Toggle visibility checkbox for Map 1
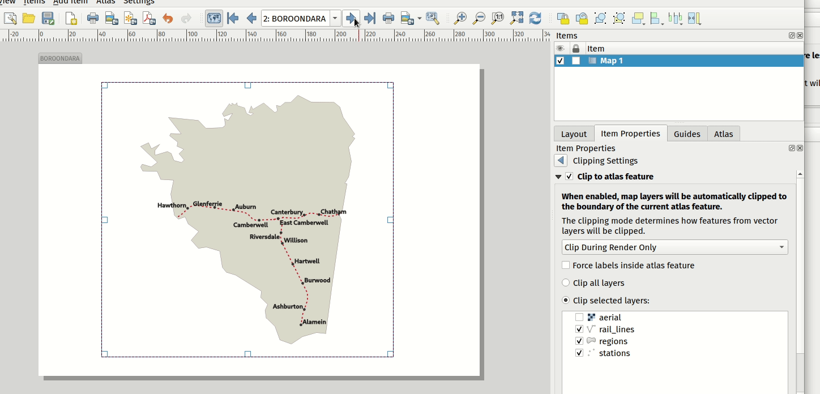 pos(560,61)
